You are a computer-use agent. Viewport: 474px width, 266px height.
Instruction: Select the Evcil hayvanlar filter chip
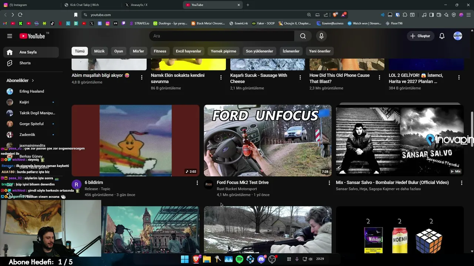tap(188, 51)
